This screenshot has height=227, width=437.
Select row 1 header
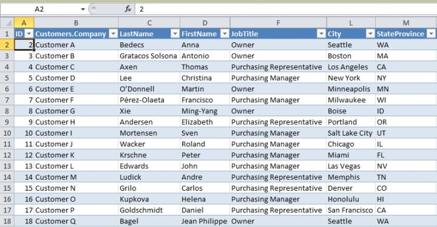(7, 34)
